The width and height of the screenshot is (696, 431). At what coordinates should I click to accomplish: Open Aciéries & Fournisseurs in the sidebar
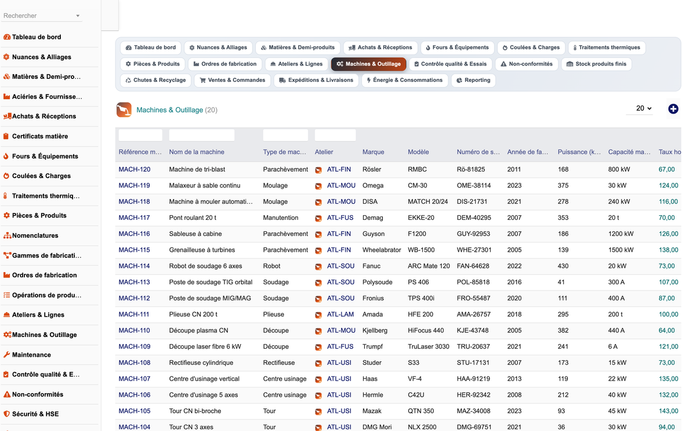(x=47, y=97)
